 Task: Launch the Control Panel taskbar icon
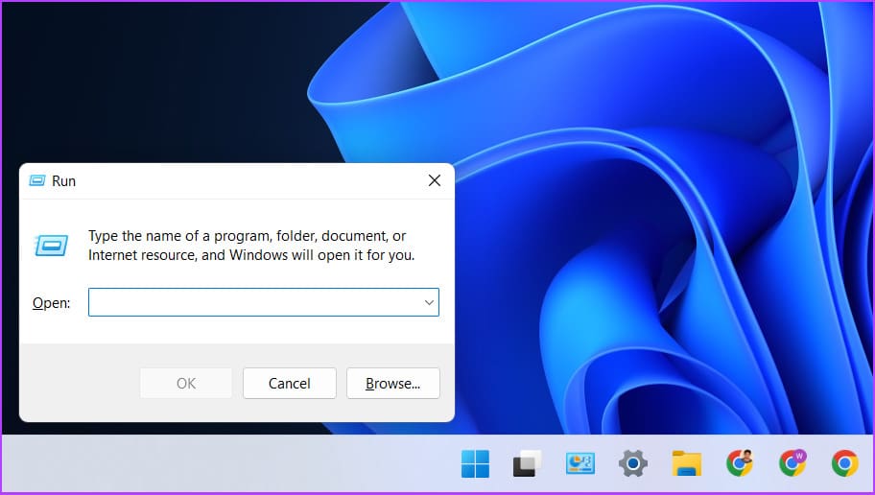tap(579, 463)
